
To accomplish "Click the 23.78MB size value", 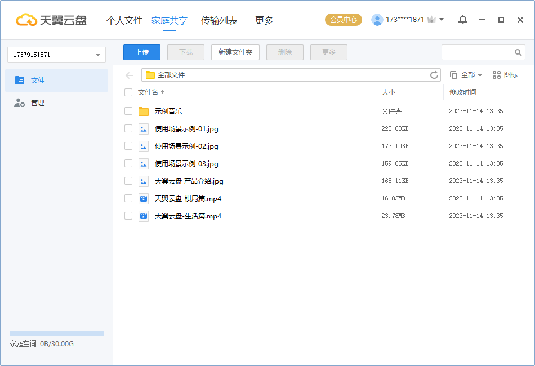I will pyautogui.click(x=393, y=216).
